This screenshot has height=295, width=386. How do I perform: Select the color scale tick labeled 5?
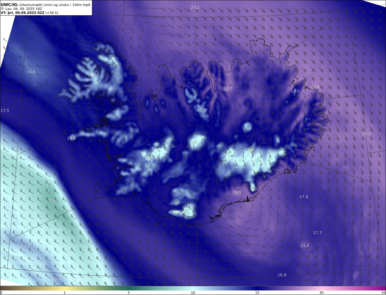(x=129, y=293)
